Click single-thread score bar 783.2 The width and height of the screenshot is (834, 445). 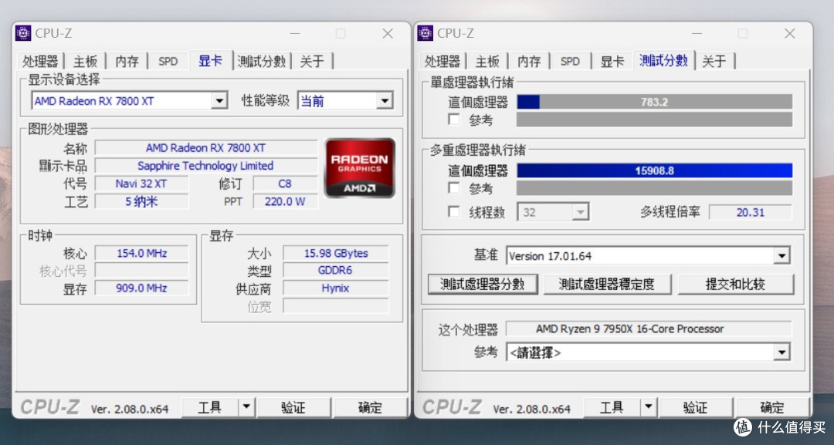coord(655,102)
